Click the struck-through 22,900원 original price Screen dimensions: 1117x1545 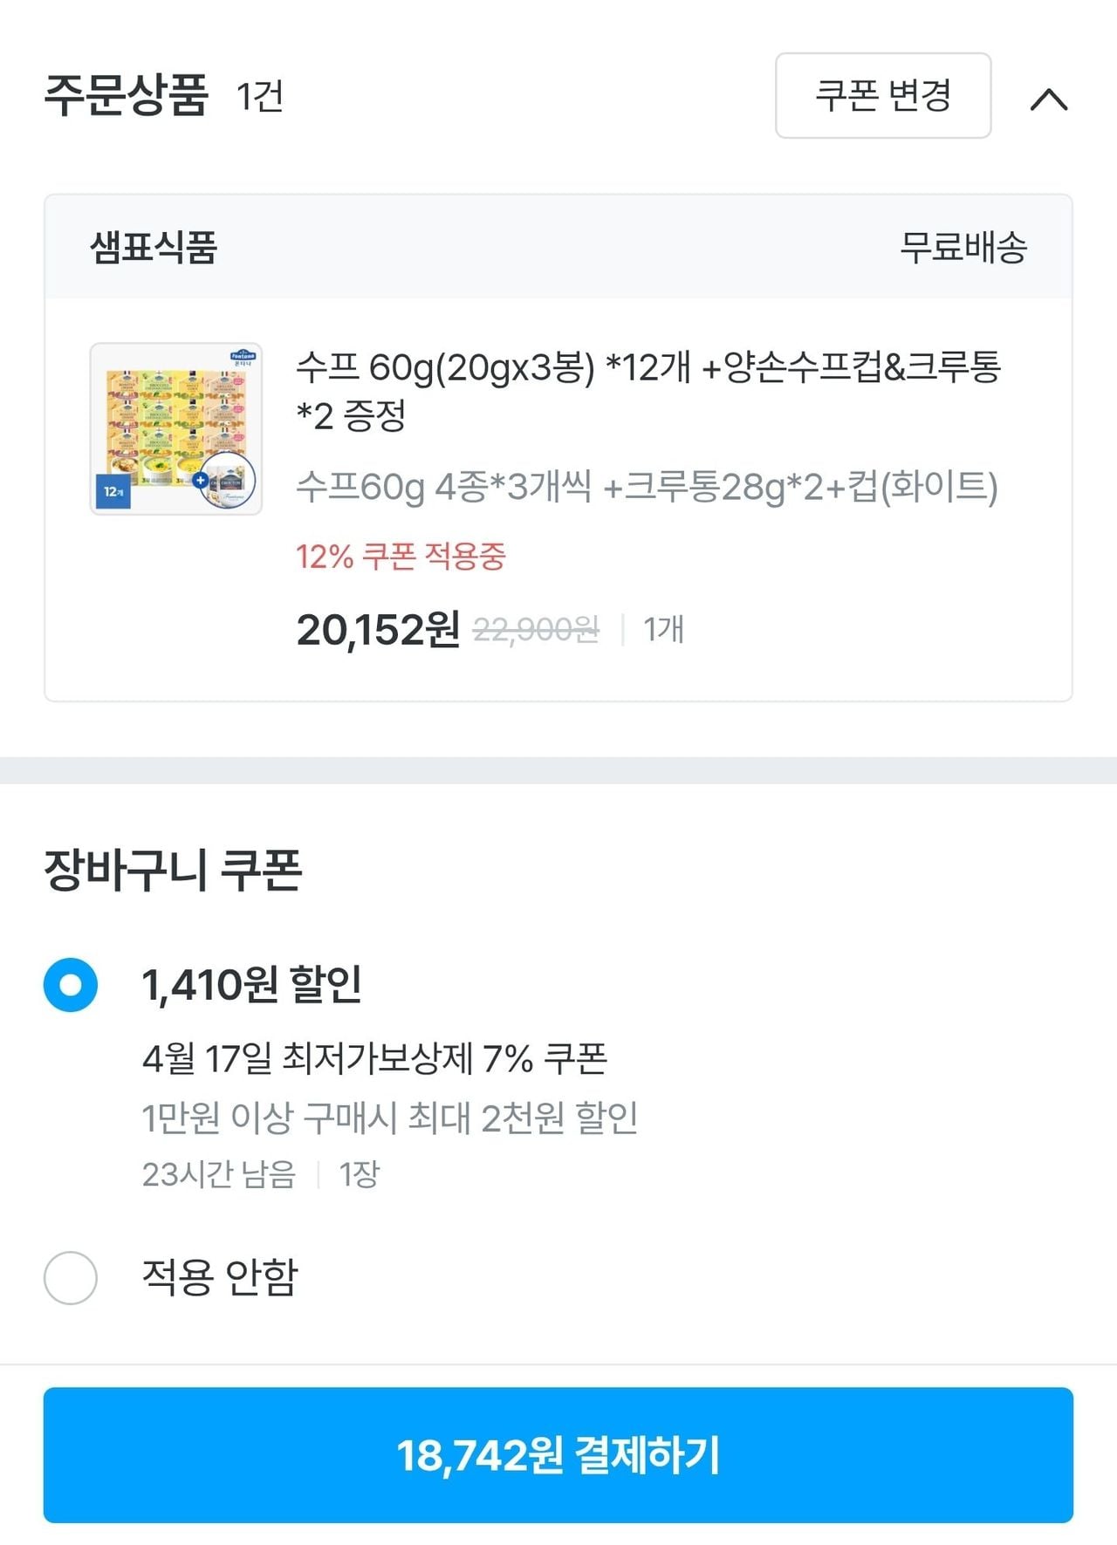pos(536,629)
